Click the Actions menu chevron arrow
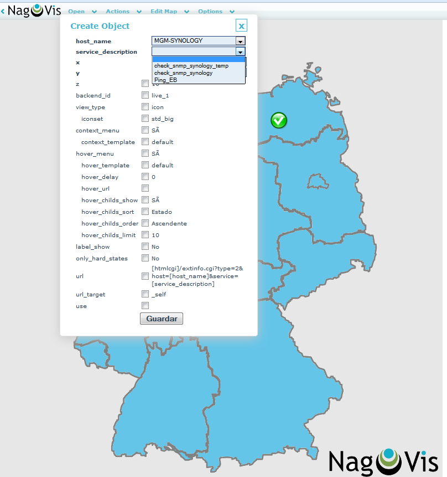Image resolution: width=447 pixels, height=477 pixels. tap(139, 12)
